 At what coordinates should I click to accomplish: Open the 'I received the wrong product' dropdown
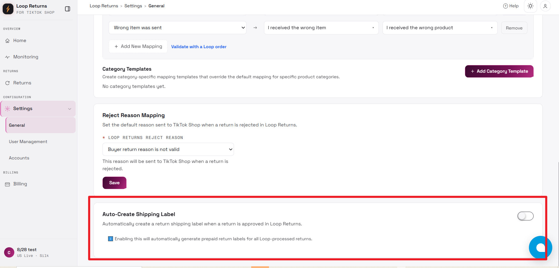click(x=440, y=28)
